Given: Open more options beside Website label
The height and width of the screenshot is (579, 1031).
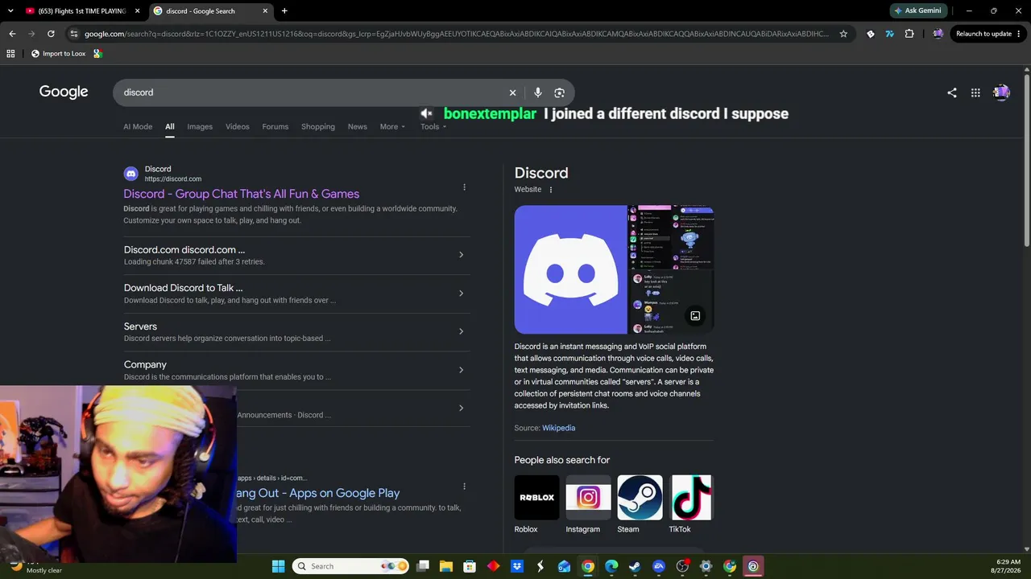Looking at the screenshot, I should [551, 190].
